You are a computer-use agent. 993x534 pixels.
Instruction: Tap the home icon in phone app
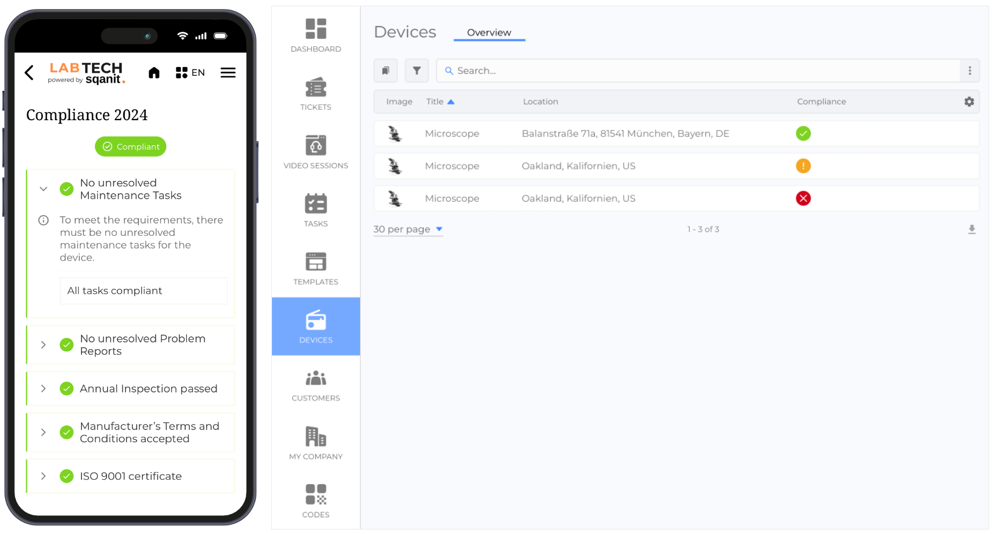[154, 72]
